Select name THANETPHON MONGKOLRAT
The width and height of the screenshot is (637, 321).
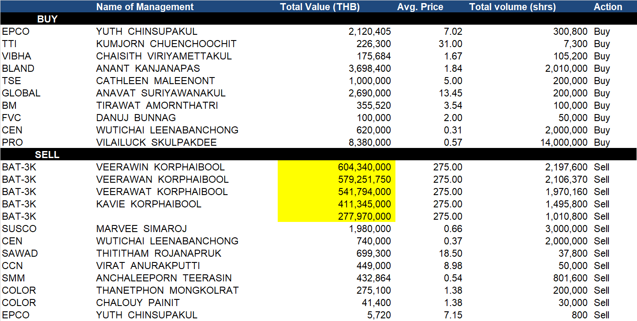(x=168, y=290)
